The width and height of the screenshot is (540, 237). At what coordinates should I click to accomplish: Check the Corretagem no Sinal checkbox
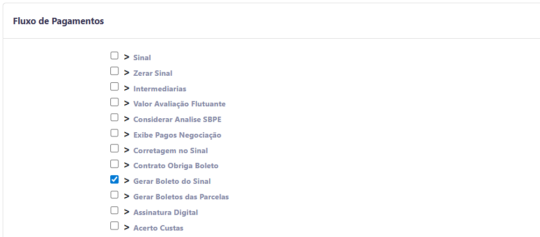[114, 148]
